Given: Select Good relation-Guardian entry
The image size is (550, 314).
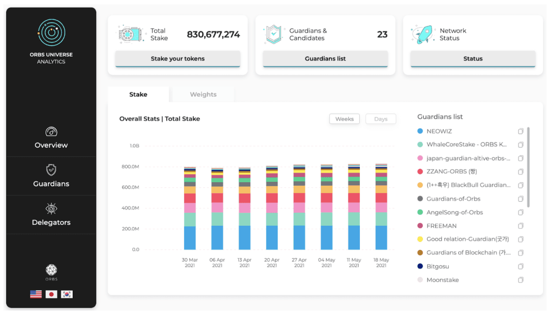Looking at the screenshot, I should [x=468, y=239].
